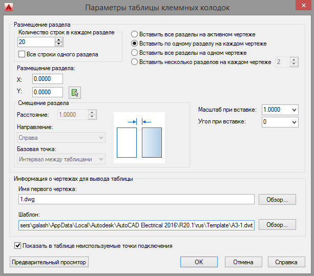Open the 'Угол при вставке' dropdown
Image resolution: width=314 pixels, height=276 pixels.
294,122
